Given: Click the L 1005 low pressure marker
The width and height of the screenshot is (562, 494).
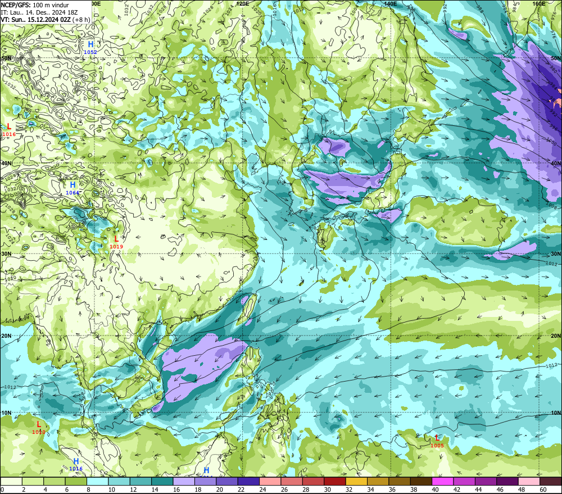Looking at the screenshot, I should [437, 441].
